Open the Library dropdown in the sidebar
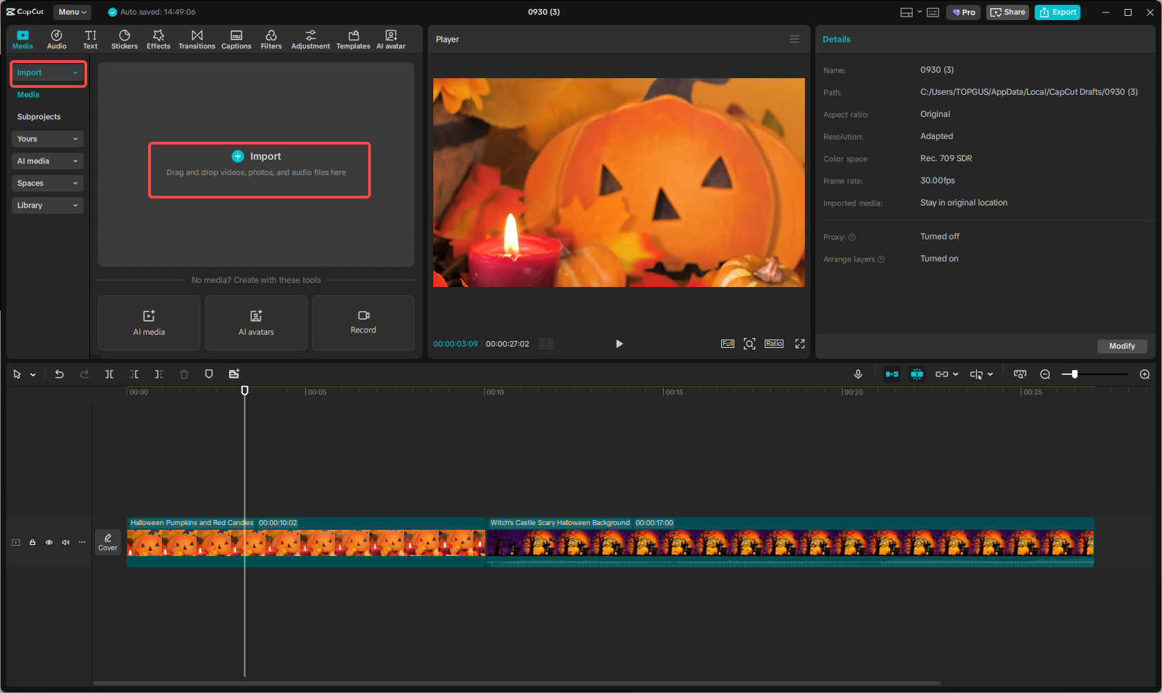Screen dimensions: 1162x693 pyautogui.click(x=47, y=205)
